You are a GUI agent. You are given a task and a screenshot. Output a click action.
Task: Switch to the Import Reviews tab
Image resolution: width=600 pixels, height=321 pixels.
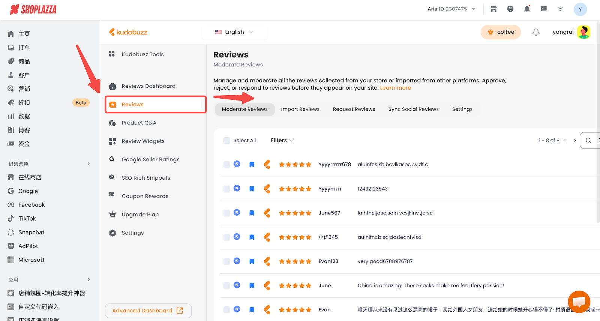[300, 109]
